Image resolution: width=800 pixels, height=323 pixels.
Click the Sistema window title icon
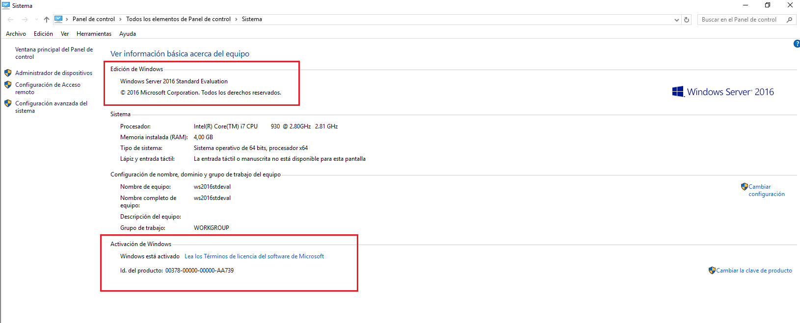[x=6, y=5]
